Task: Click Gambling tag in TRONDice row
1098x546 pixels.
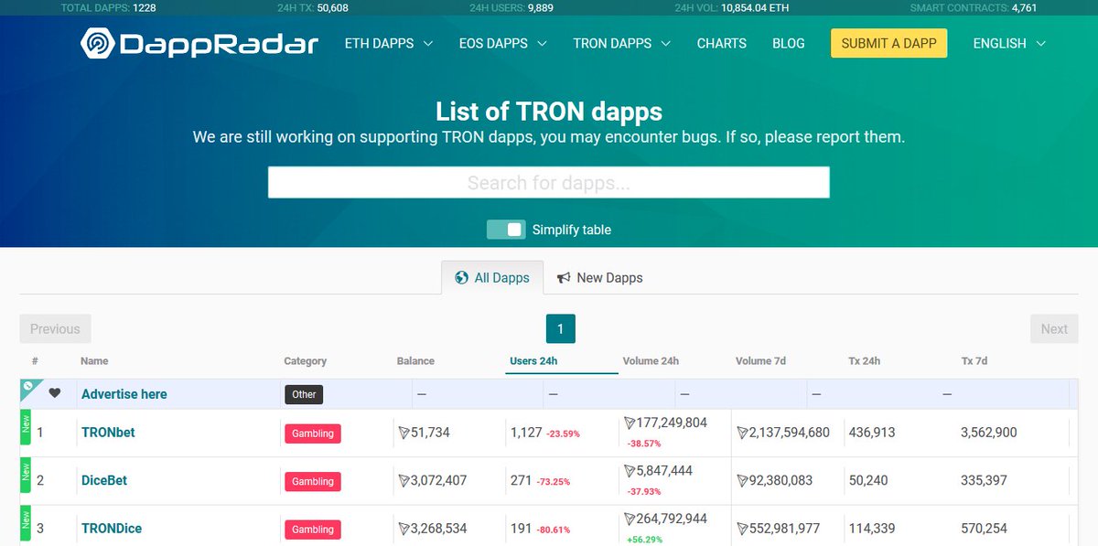Action: point(313,529)
